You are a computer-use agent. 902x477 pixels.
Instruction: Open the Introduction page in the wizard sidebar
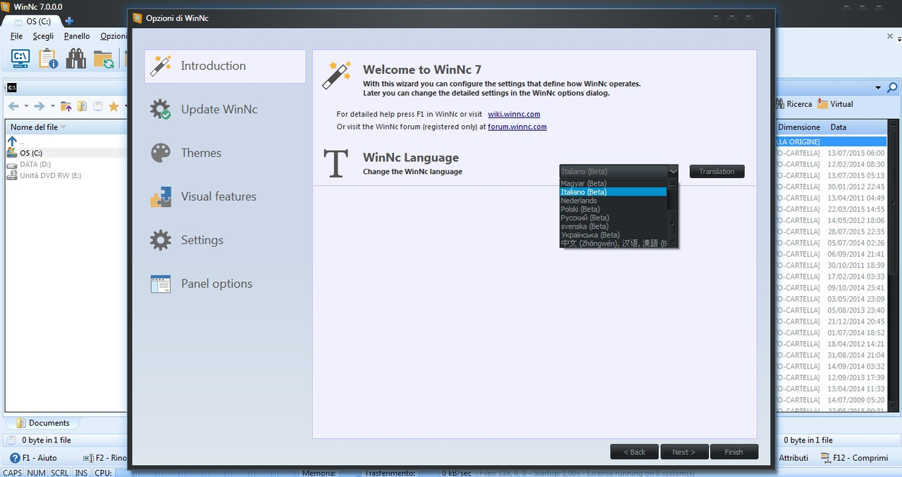[x=225, y=66]
